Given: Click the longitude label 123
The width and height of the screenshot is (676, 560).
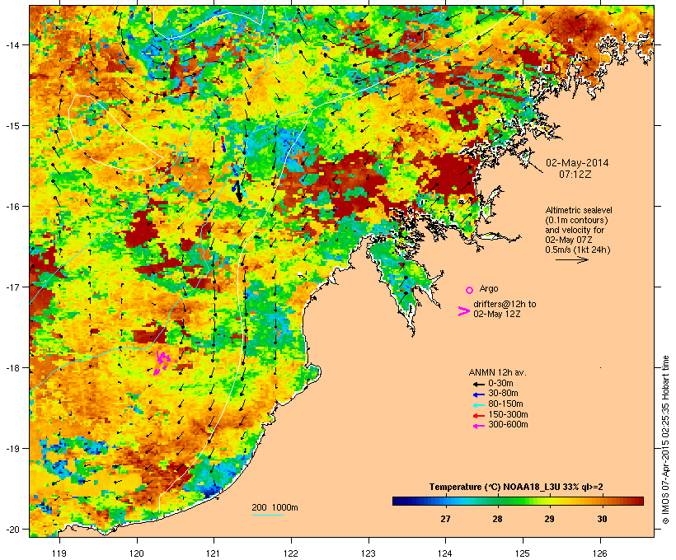Looking at the screenshot, I should 369,553.
